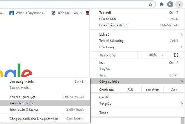Click the red m bookmark favicon
This screenshot has width=185, height=124.
(x=88, y=13)
